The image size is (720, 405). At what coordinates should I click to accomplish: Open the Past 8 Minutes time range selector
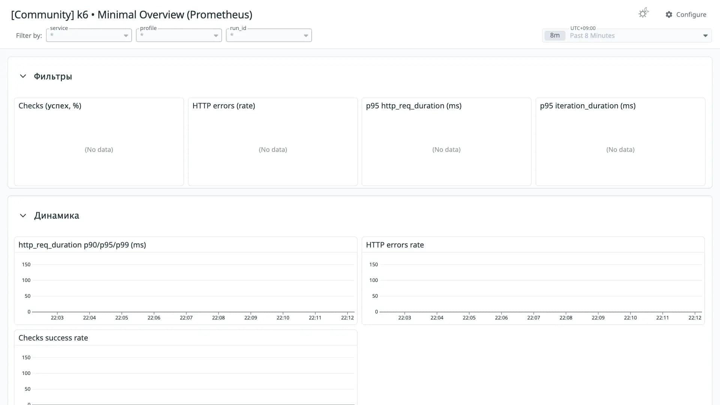click(x=627, y=36)
